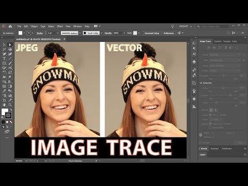Screen dimensions: 248x186
Task: Select the Gradient tool
Action: coord(10,86)
